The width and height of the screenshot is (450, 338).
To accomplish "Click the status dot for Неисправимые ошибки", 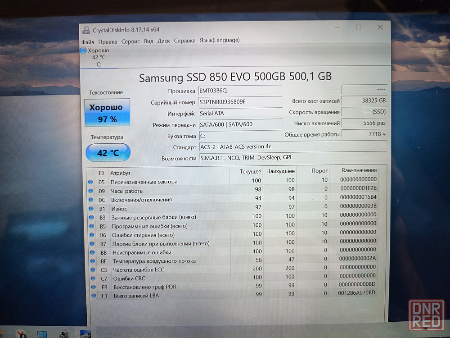I will point(92,252).
